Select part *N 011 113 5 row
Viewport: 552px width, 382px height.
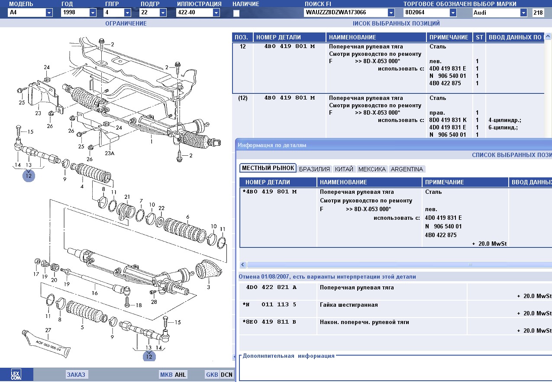point(395,309)
